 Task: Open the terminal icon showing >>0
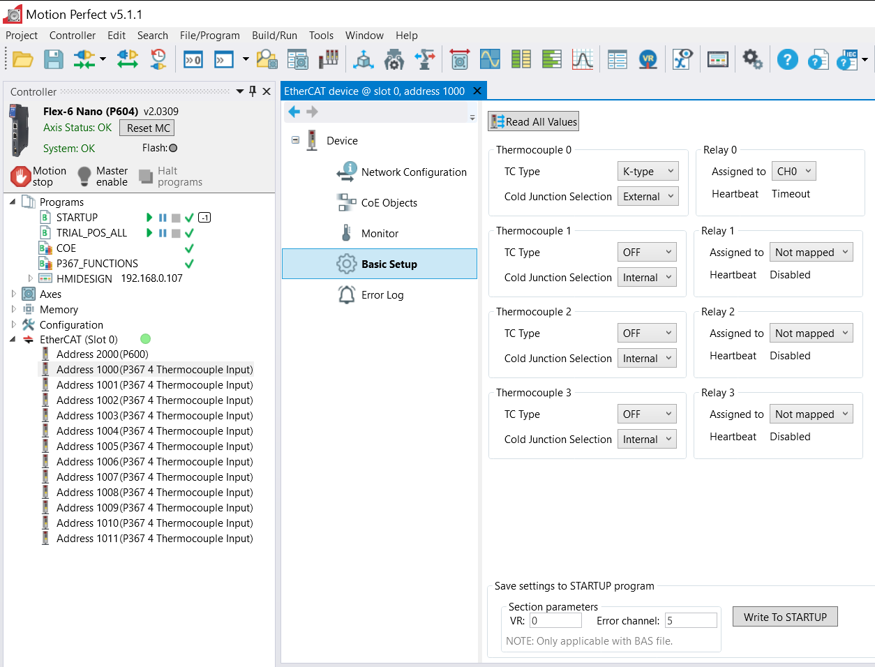193,60
